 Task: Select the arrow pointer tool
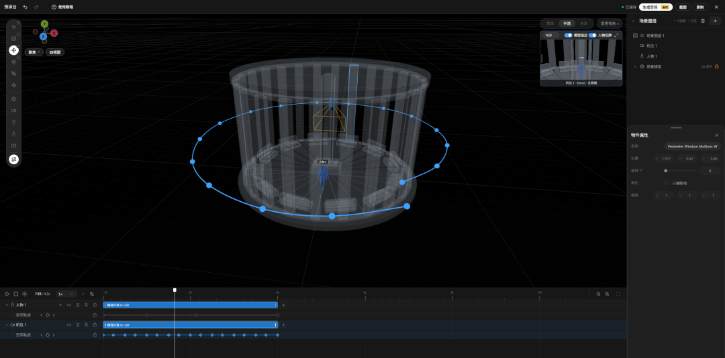click(x=14, y=27)
